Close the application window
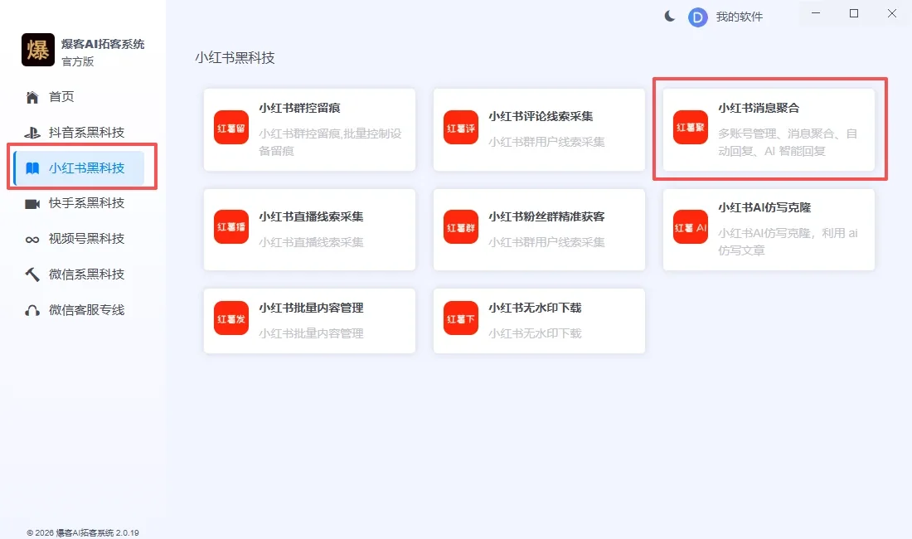This screenshot has width=912, height=539. [891, 13]
